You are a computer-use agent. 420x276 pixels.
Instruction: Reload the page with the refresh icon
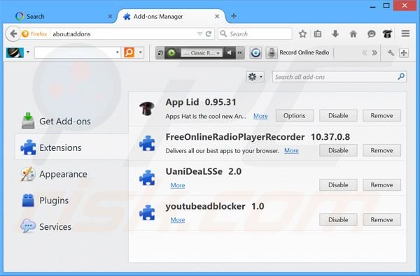tap(209, 34)
